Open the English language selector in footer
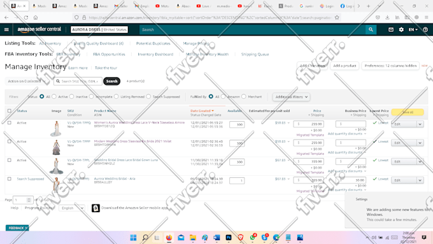Screen dimensions: 433x244 pos(72,208)
